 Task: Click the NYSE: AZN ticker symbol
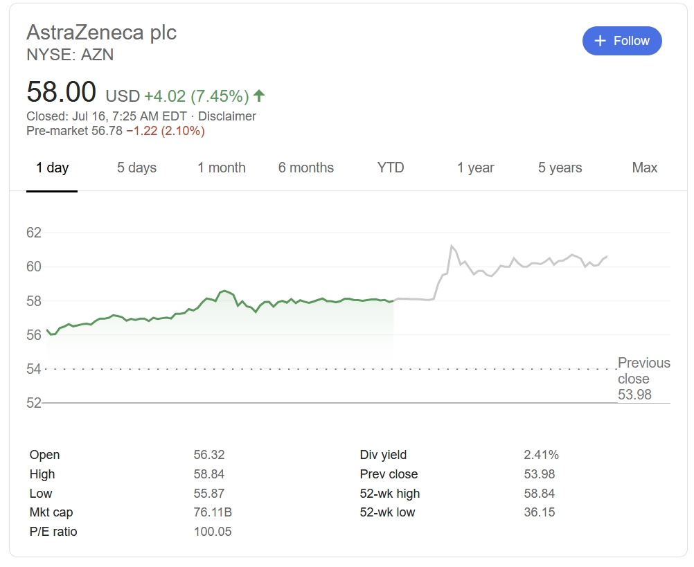[x=70, y=55]
